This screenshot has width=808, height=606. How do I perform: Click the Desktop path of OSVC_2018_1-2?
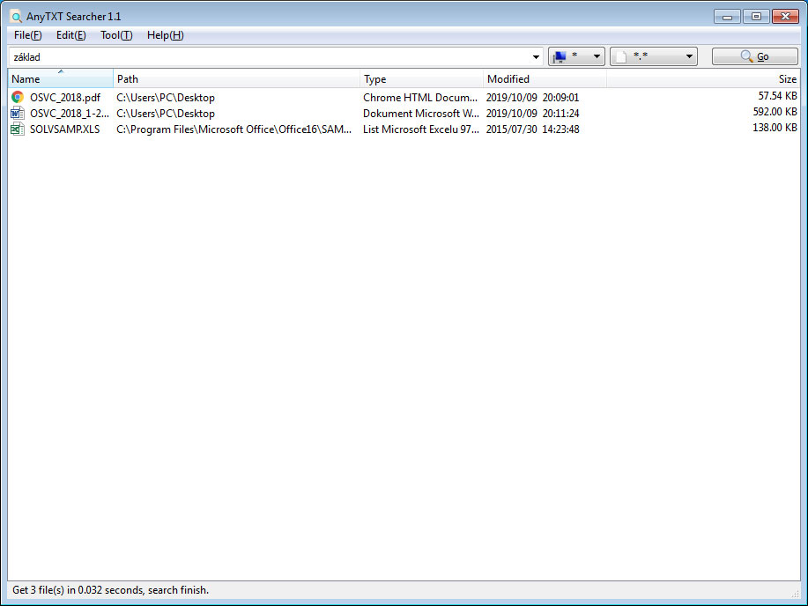coord(166,114)
